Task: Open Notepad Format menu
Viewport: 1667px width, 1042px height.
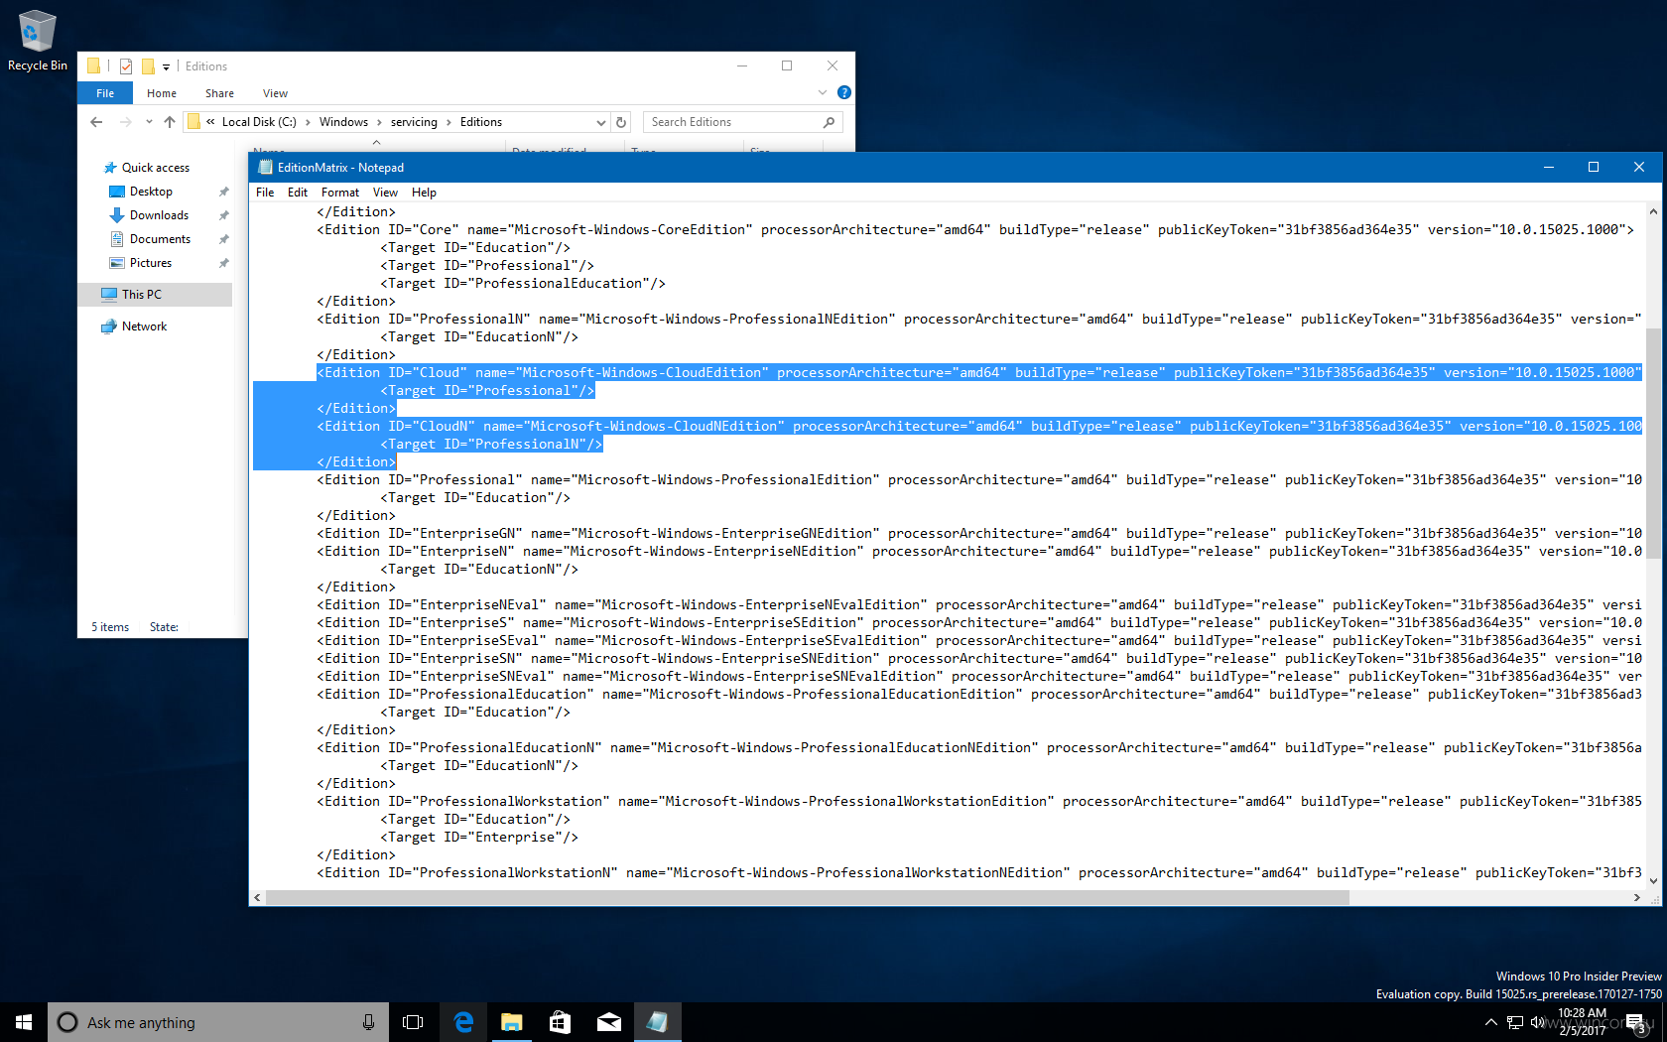Action: (x=340, y=193)
